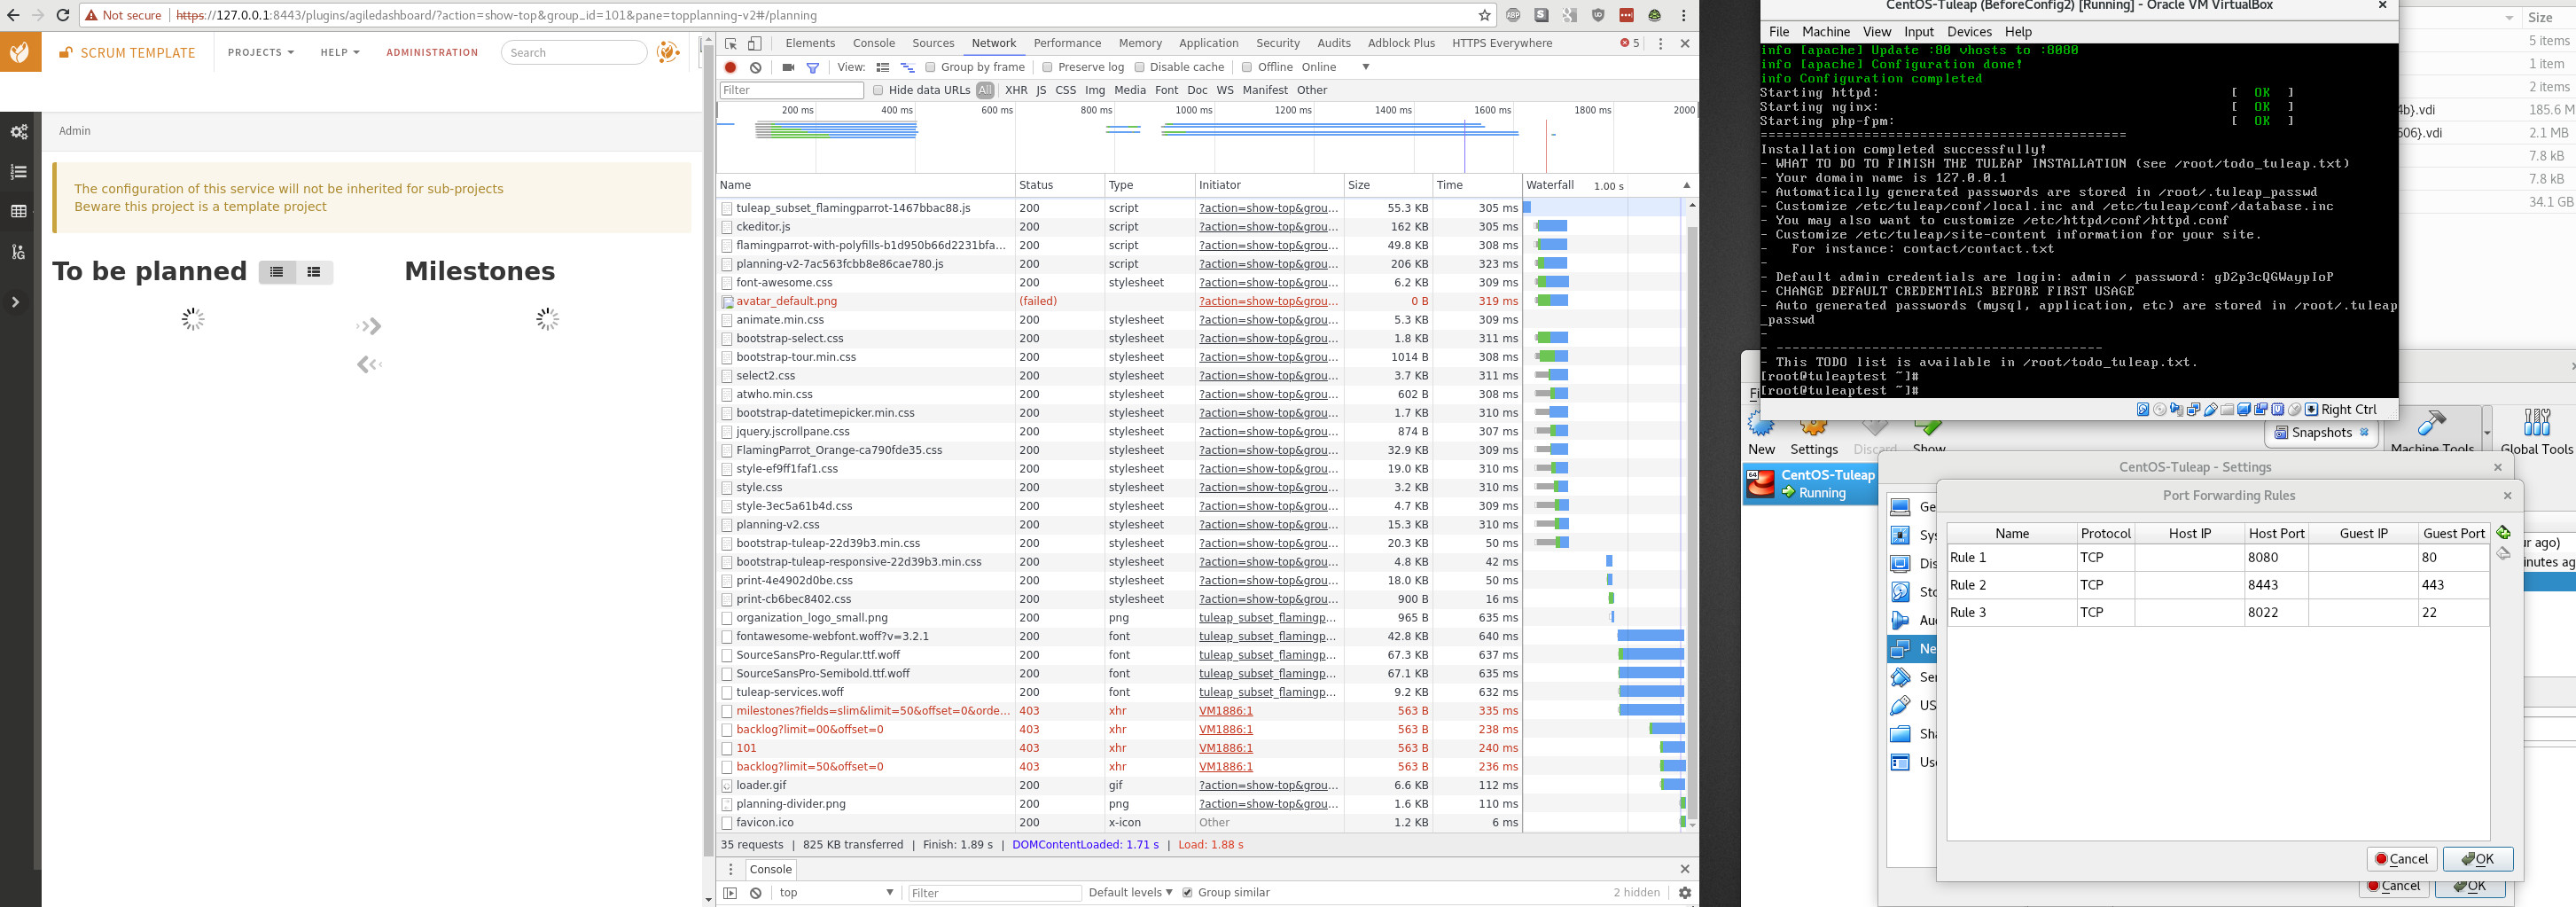
Task: Go back in browser history
Action: tap(13, 15)
